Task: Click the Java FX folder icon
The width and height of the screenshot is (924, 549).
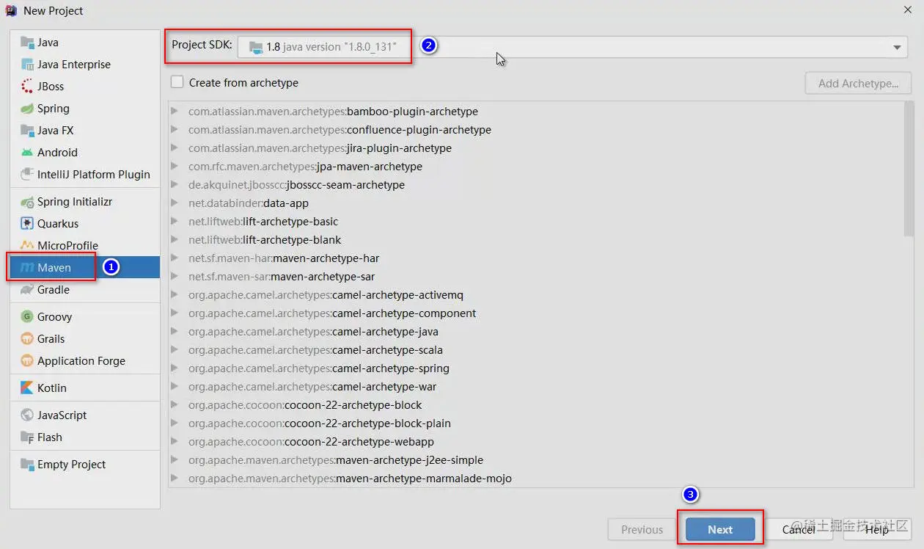Action: click(x=27, y=131)
